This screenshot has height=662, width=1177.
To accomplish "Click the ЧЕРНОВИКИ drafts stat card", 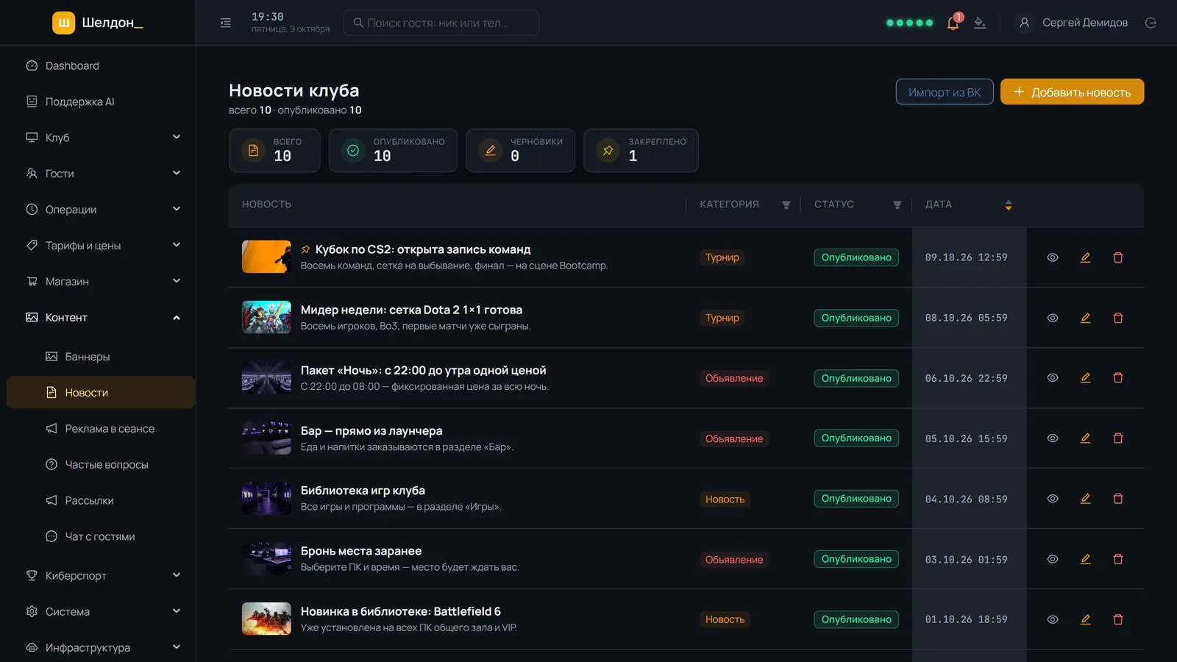I will 520,150.
